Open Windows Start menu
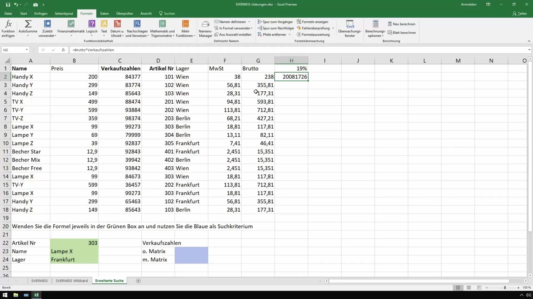 tap(5, 295)
